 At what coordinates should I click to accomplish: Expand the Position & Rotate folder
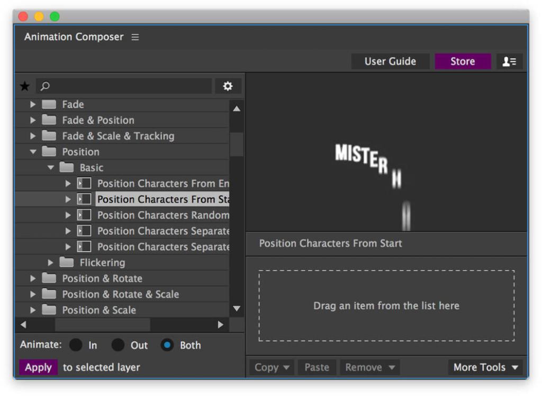[x=33, y=278]
